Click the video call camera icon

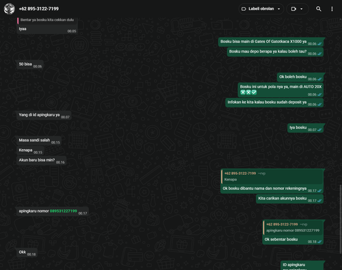pos(293,9)
